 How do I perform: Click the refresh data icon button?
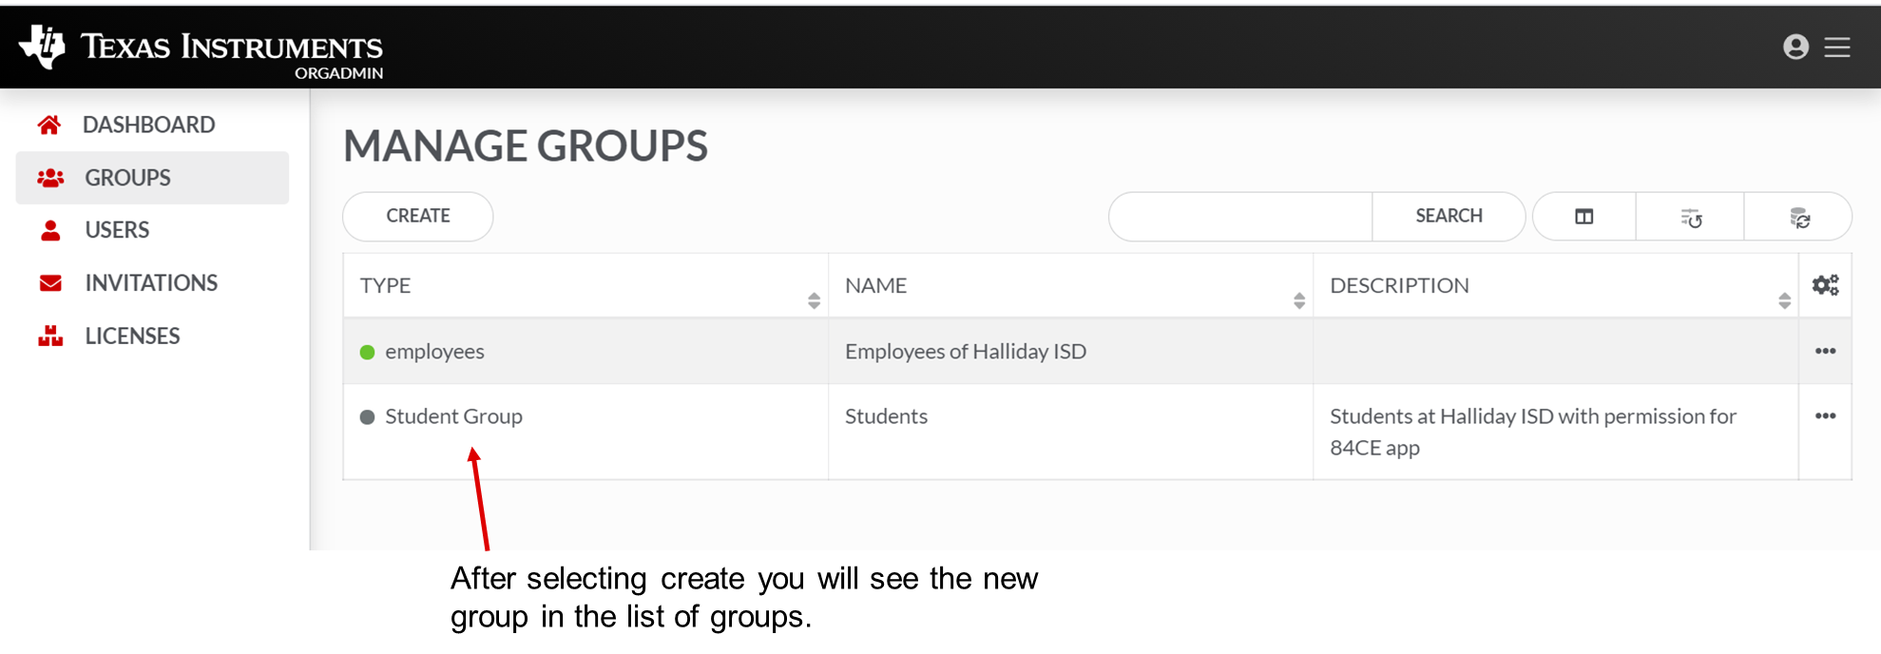[x=1799, y=218]
